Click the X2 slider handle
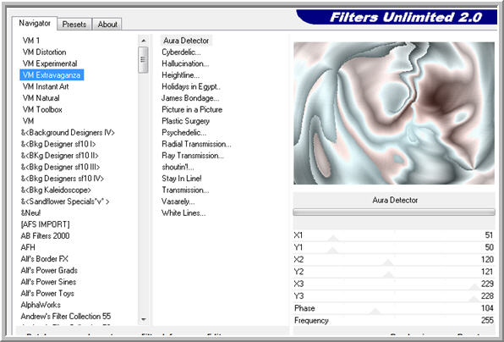Viewport: 504px width, 342px height. click(x=388, y=263)
